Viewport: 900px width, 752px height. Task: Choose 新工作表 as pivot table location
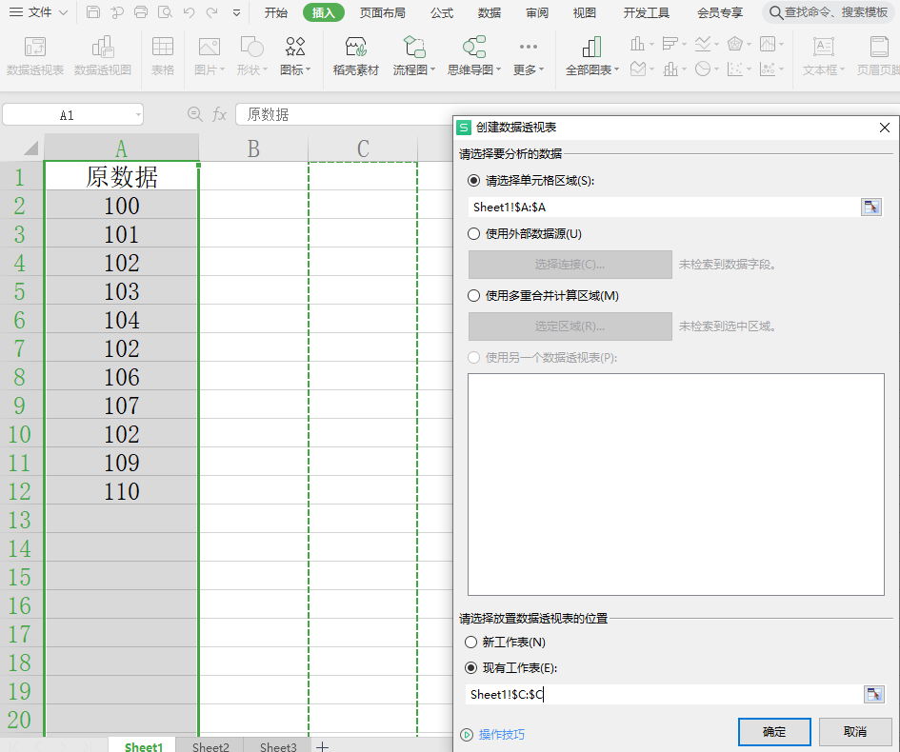(470, 643)
